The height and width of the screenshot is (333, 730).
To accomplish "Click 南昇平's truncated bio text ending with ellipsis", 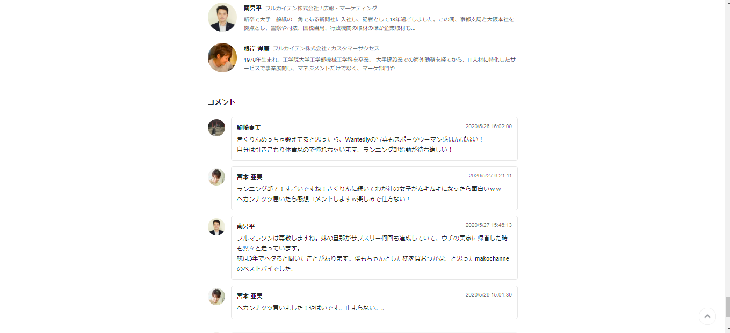I will click(378, 24).
